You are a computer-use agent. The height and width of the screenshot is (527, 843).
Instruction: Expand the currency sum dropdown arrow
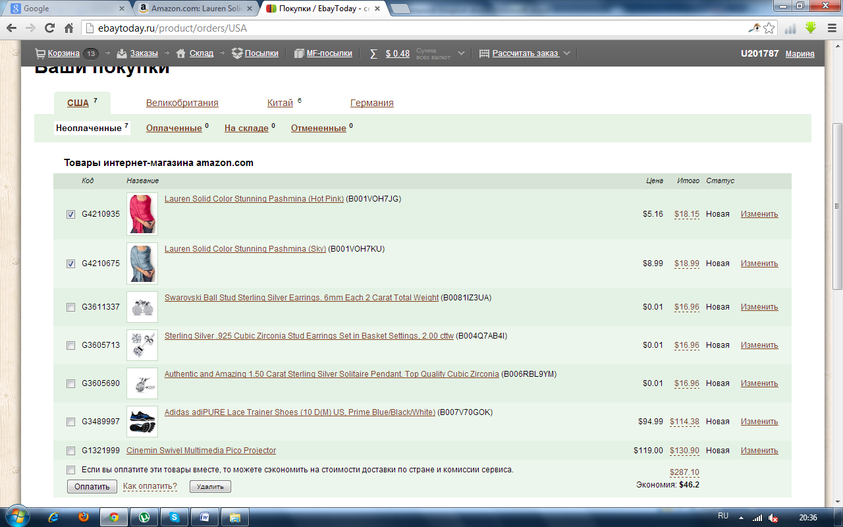(461, 53)
